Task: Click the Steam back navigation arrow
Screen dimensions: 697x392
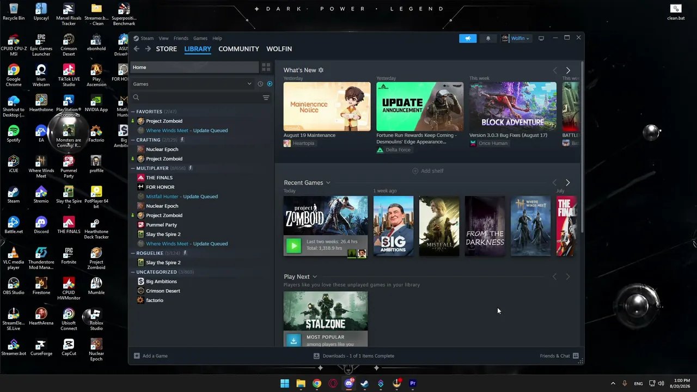Action: click(137, 49)
